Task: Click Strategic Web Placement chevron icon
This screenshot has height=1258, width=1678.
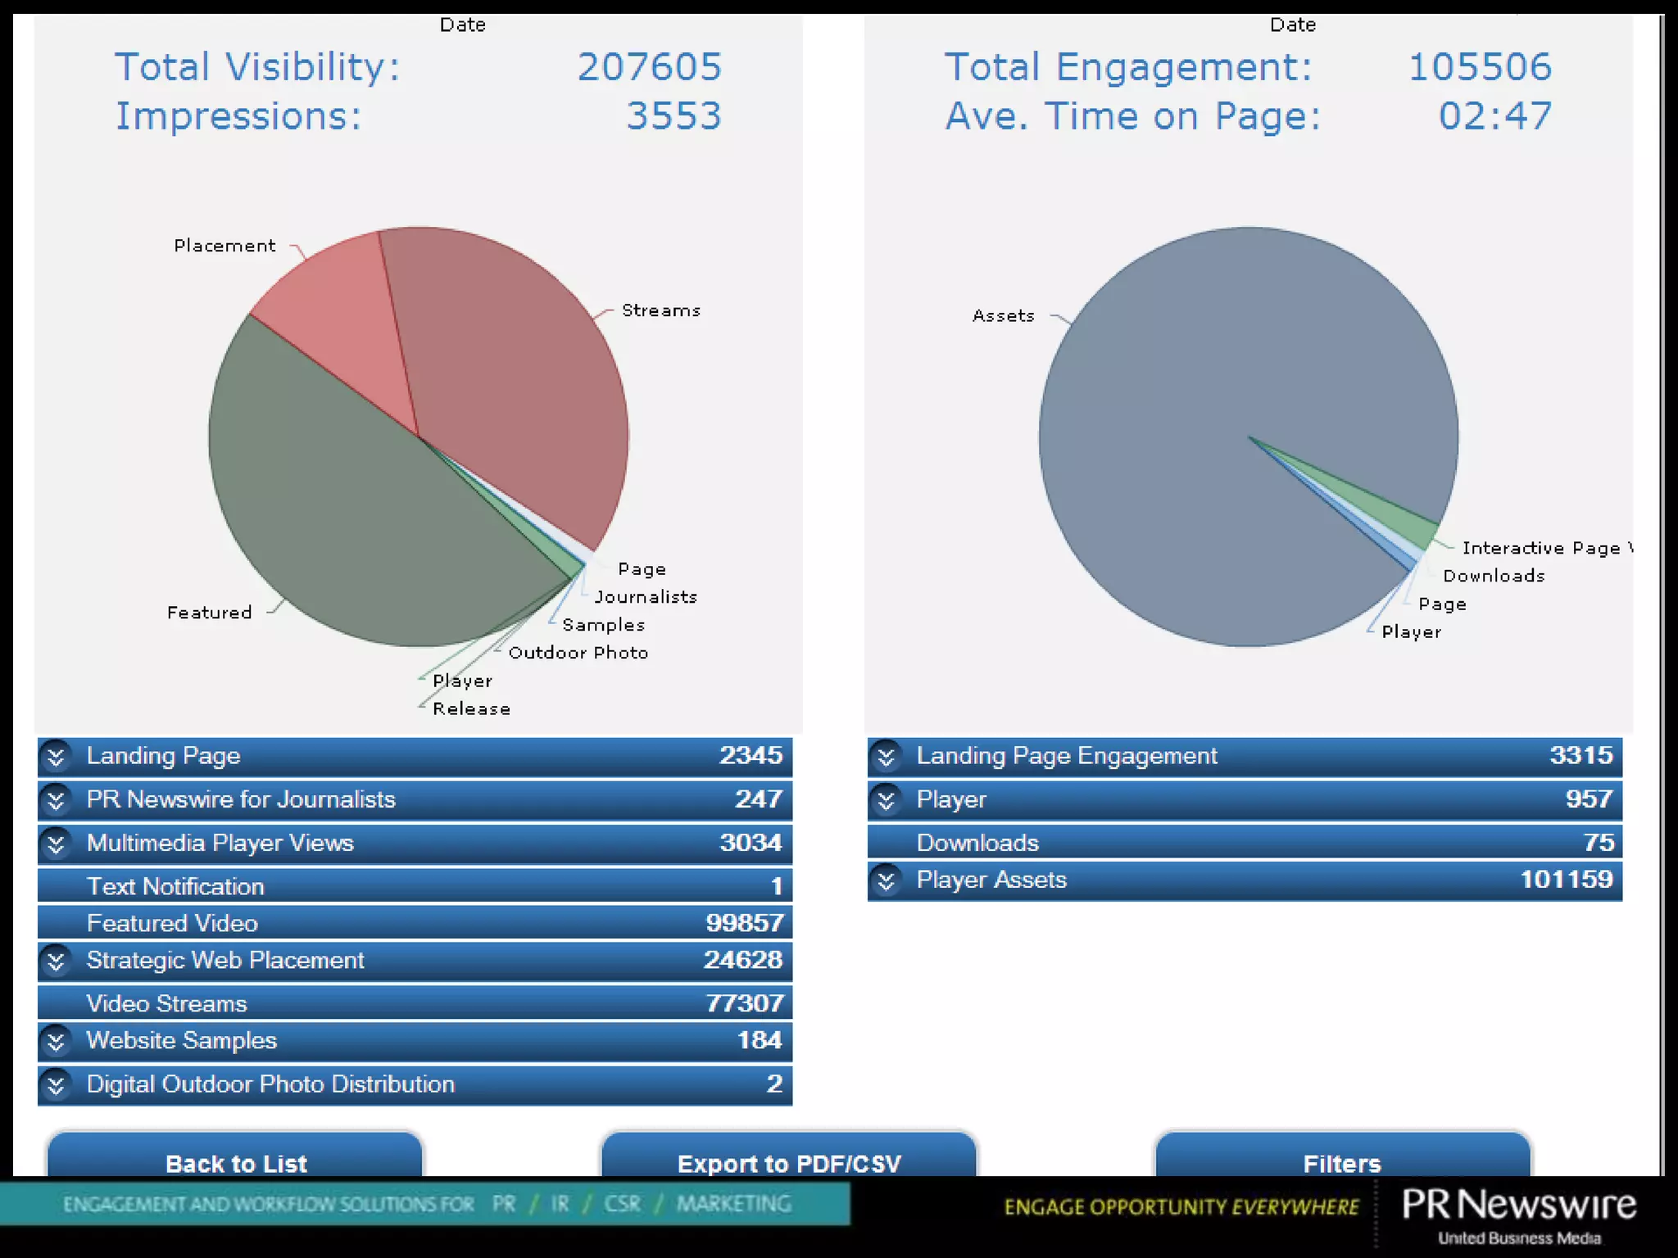Action: tap(56, 961)
